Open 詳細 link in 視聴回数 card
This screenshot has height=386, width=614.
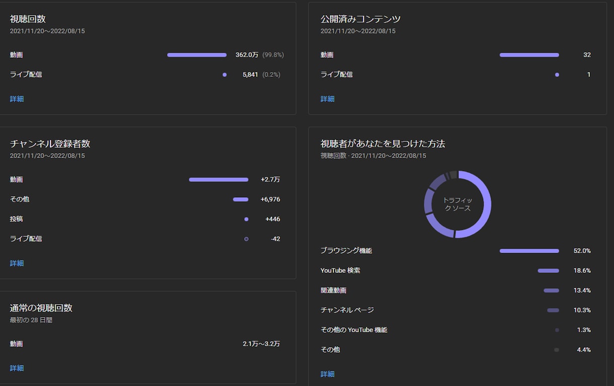17,99
